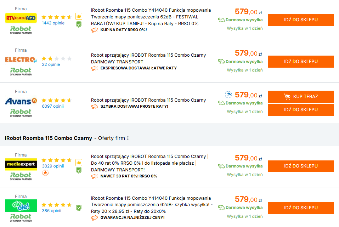Open options dots next to Oferty firm
The image size is (339, 227).
click(x=128, y=138)
